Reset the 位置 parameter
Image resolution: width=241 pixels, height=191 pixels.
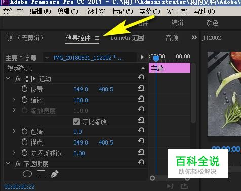coord(141,88)
